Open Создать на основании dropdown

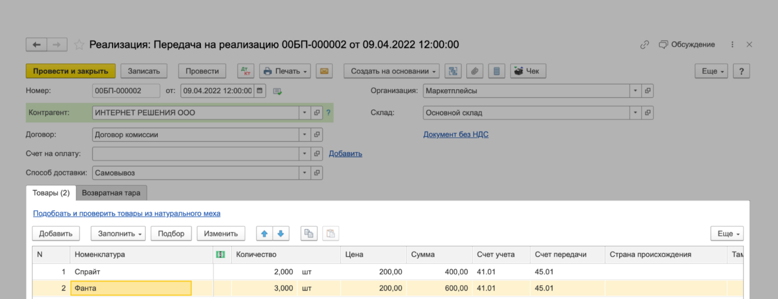coord(391,71)
